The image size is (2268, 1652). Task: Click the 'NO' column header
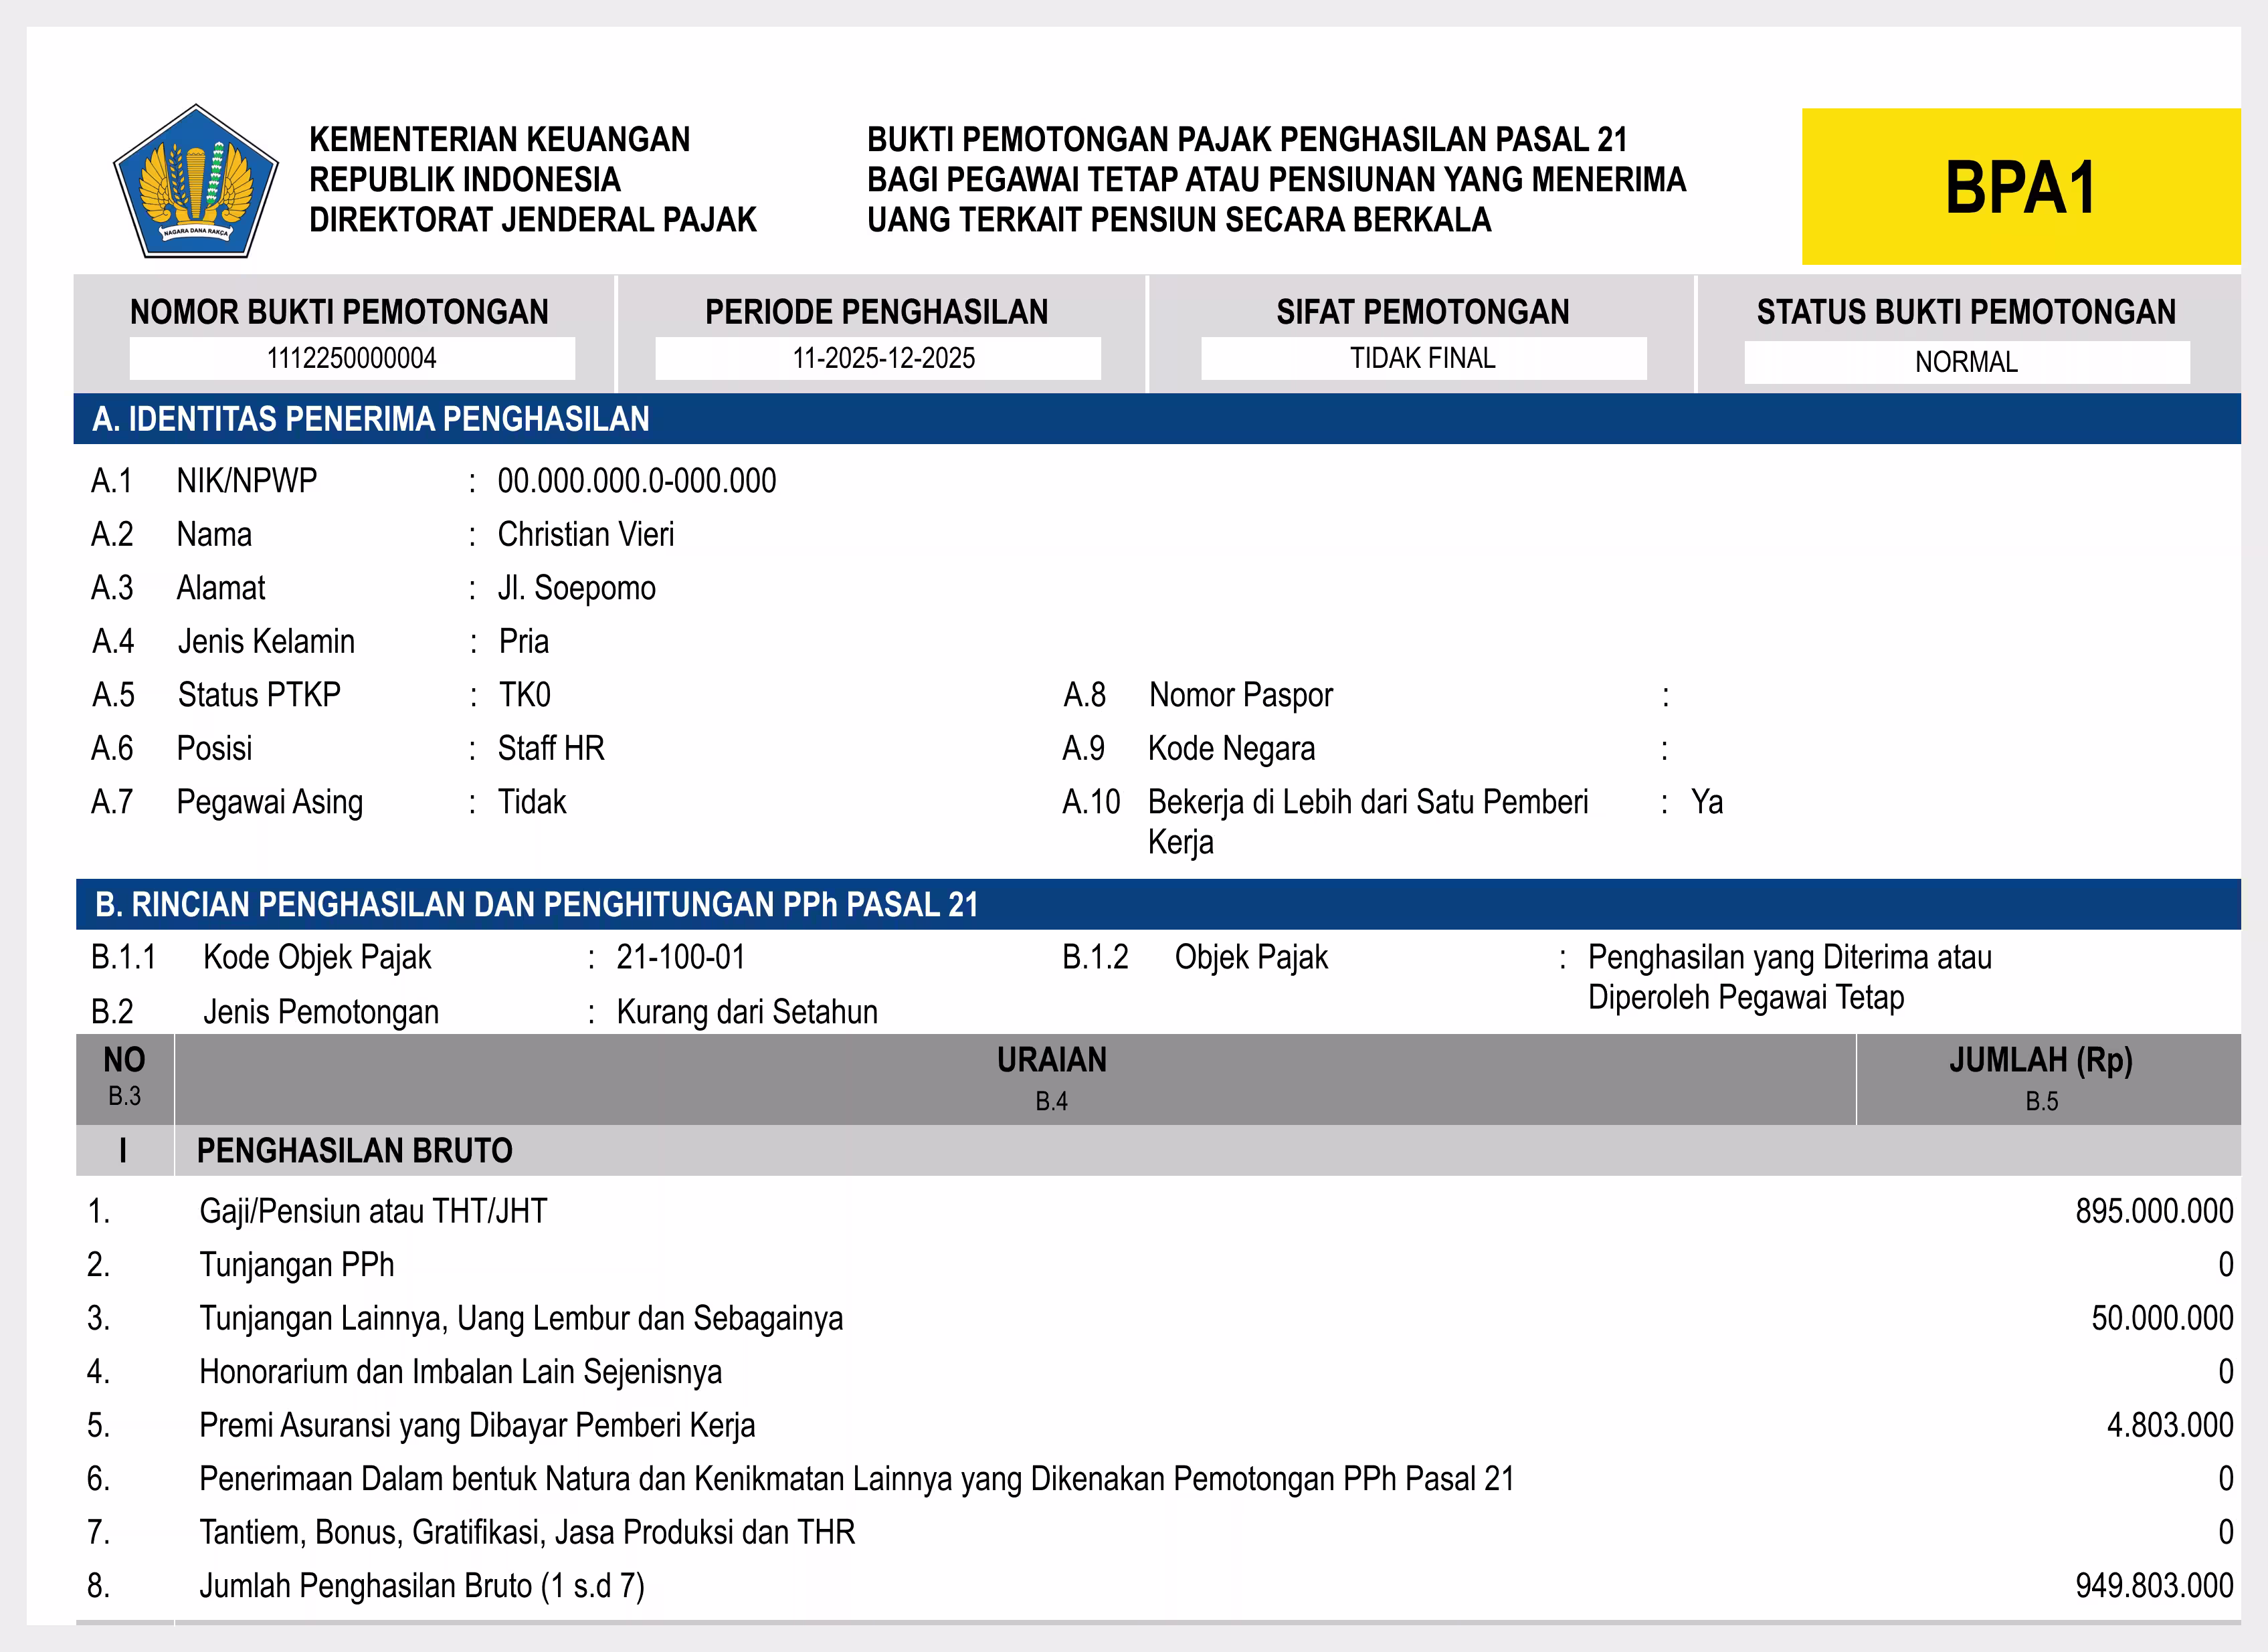124,1060
